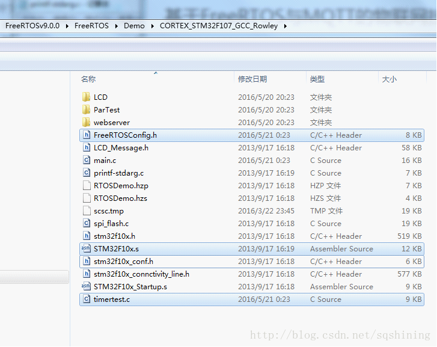
Task: Select the LCD folder name
Action: 100,97
